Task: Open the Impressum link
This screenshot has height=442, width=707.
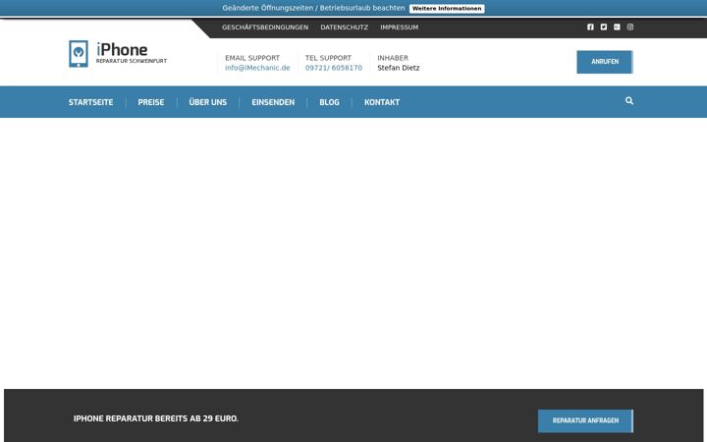Action: pos(399,28)
